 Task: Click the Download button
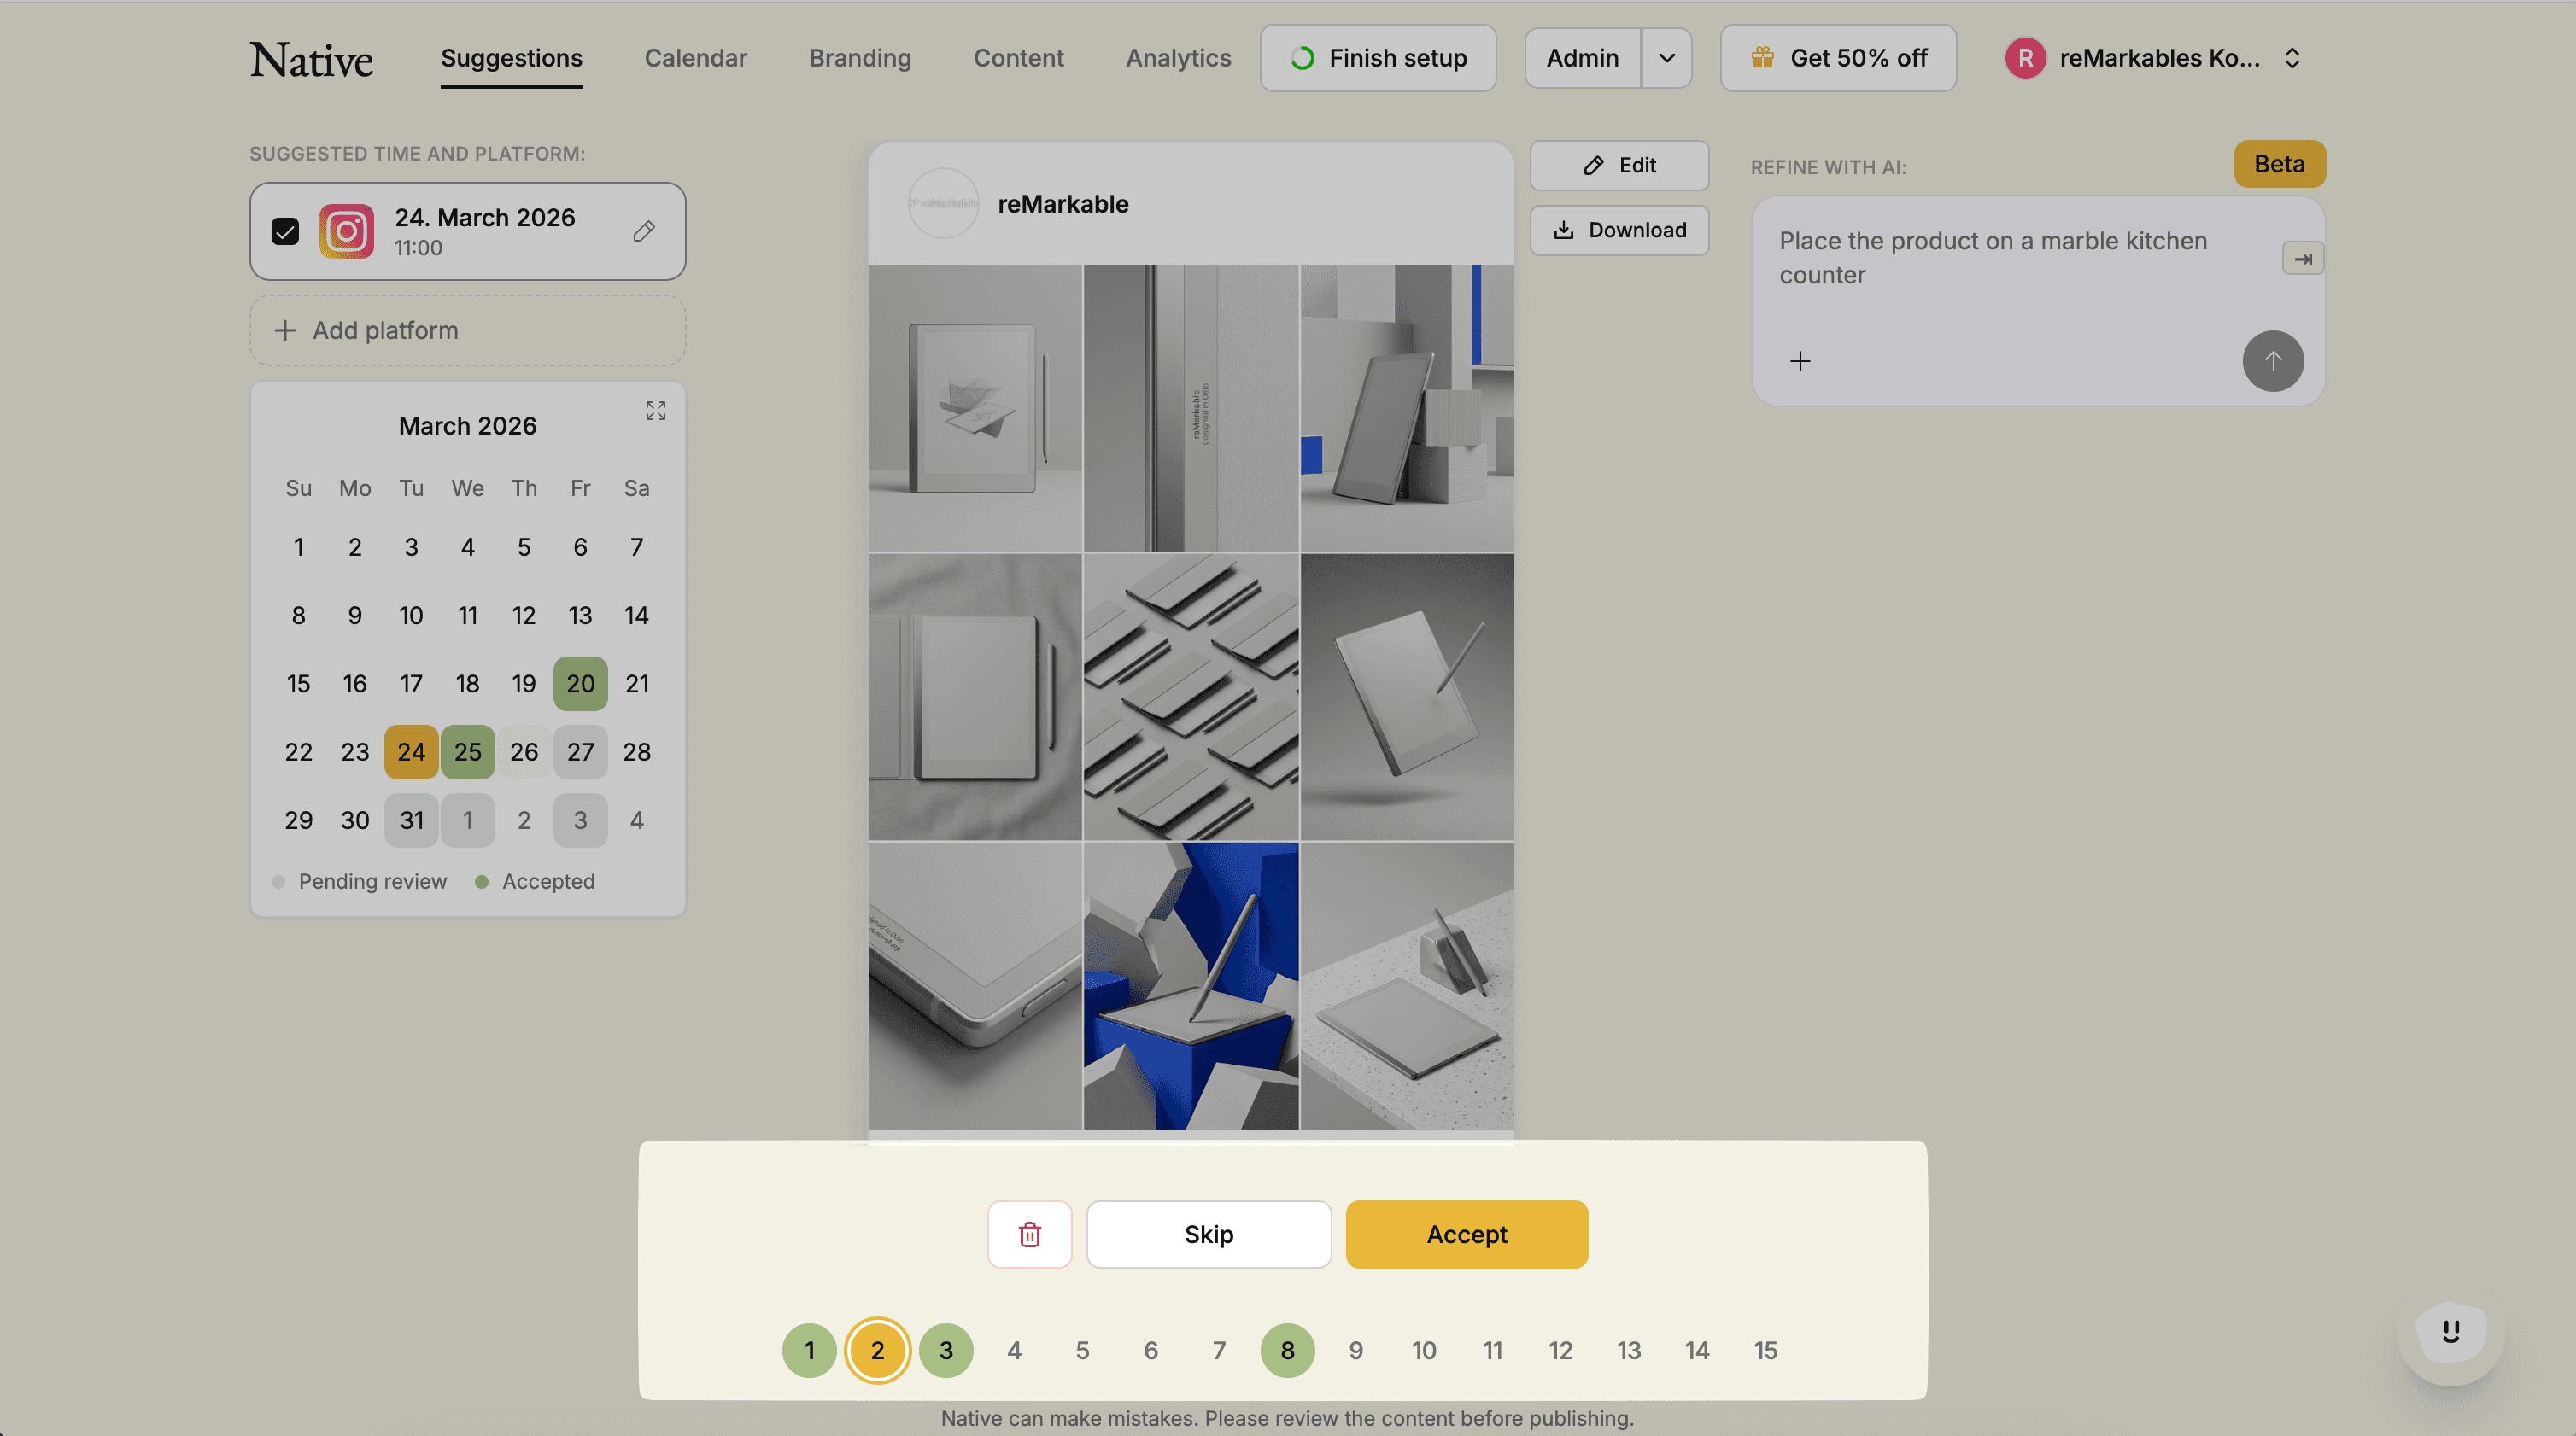click(x=1619, y=230)
